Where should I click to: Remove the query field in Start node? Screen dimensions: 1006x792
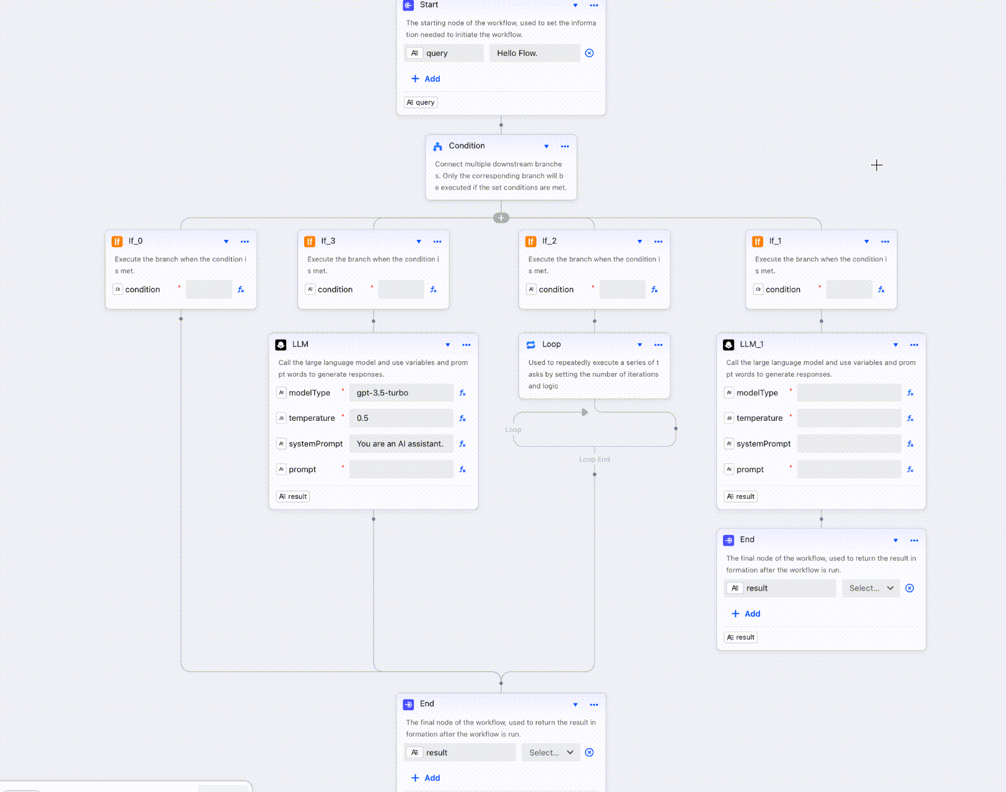[589, 53]
